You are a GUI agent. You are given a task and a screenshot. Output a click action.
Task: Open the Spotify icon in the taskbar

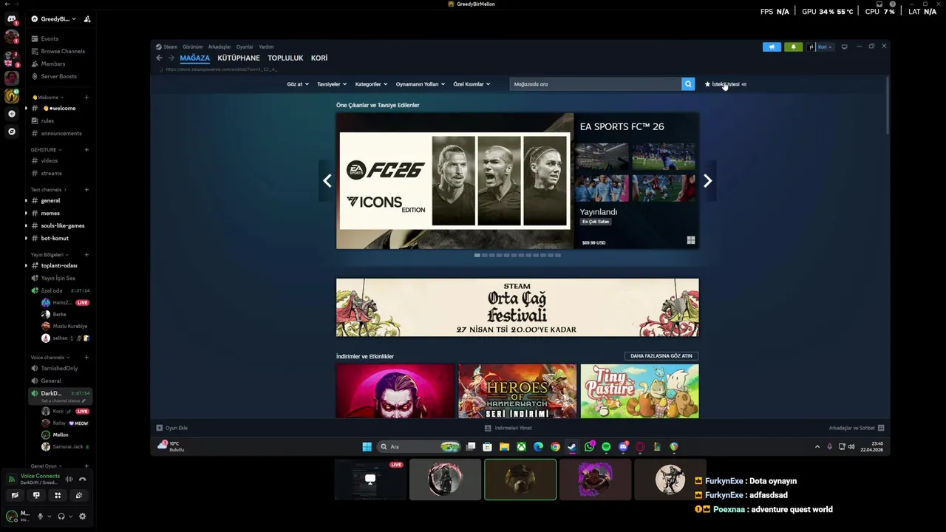click(x=606, y=446)
